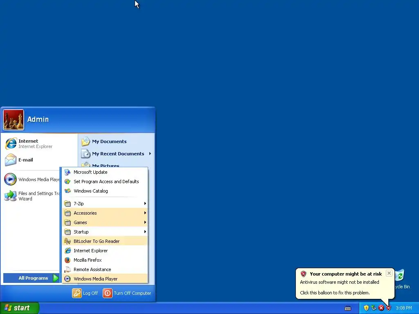Click the Turn Off Computer label
This screenshot has width=419, height=314.
[133, 293]
